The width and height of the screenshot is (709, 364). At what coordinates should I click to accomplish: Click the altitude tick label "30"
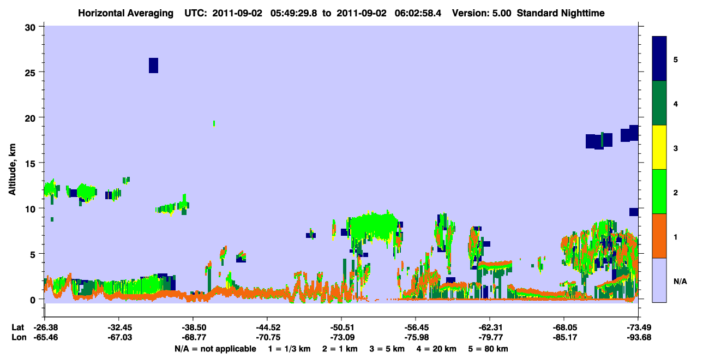(x=32, y=26)
